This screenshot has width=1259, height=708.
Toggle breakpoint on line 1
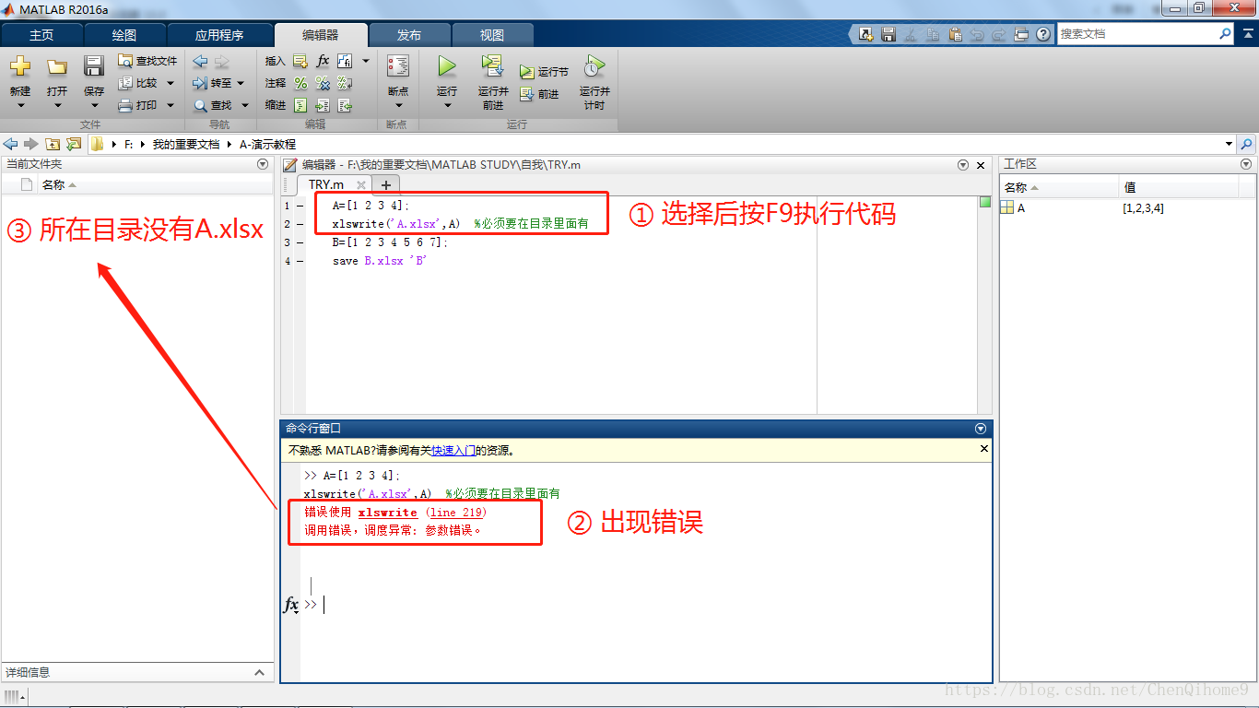300,206
